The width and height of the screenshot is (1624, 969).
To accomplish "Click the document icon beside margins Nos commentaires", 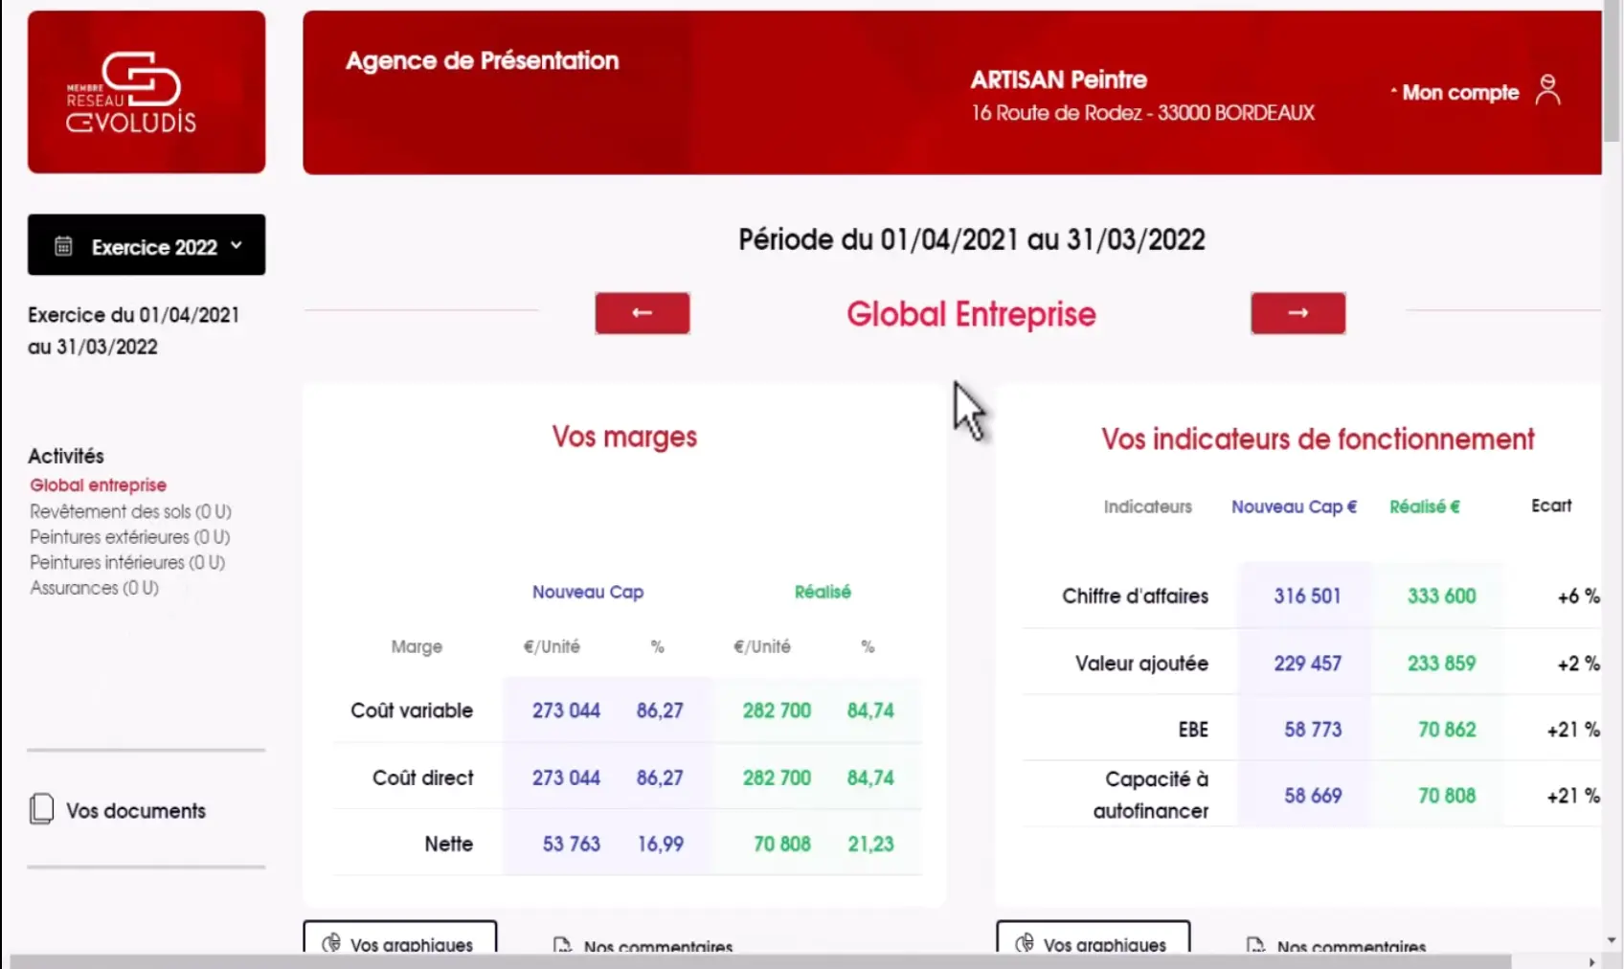I will 562,946.
